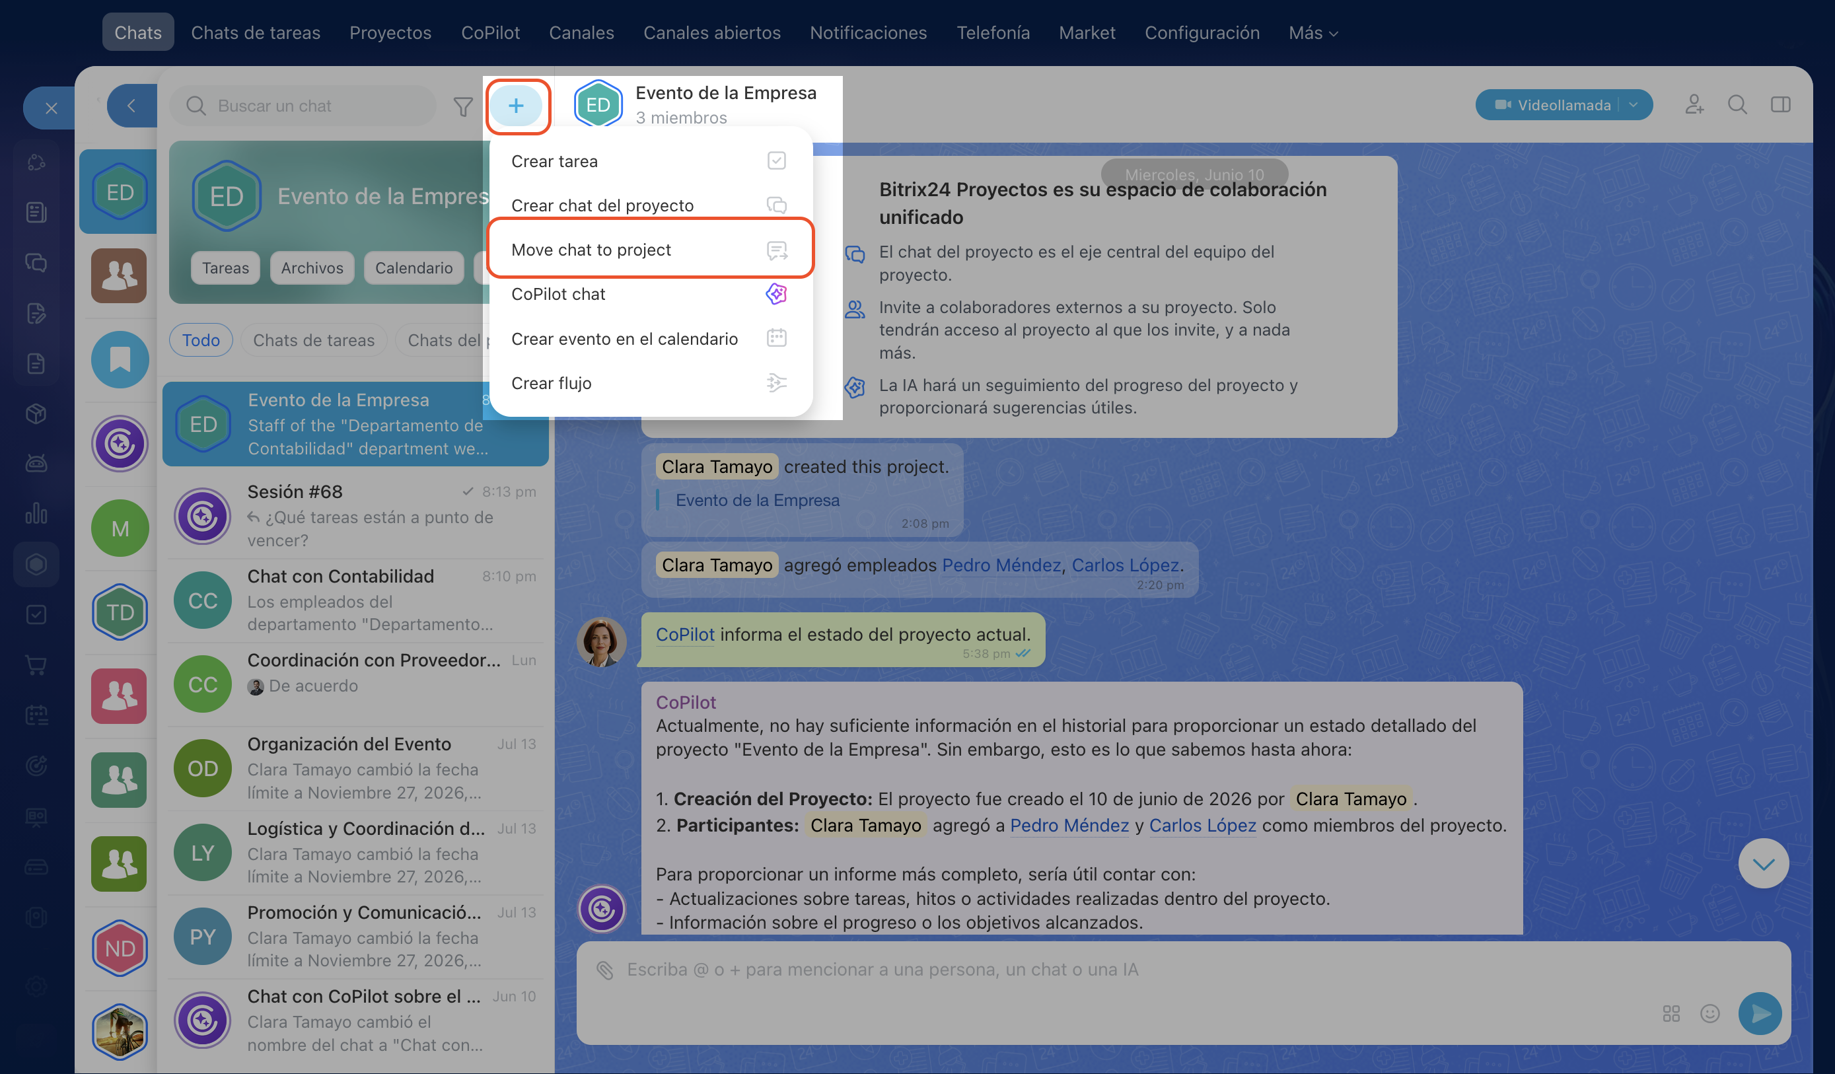Open Organización del Evento chat
1835x1074 pixels.
355,768
